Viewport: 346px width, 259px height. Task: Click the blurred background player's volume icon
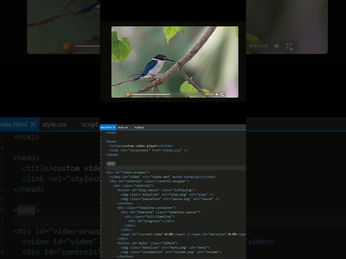[x=277, y=46]
